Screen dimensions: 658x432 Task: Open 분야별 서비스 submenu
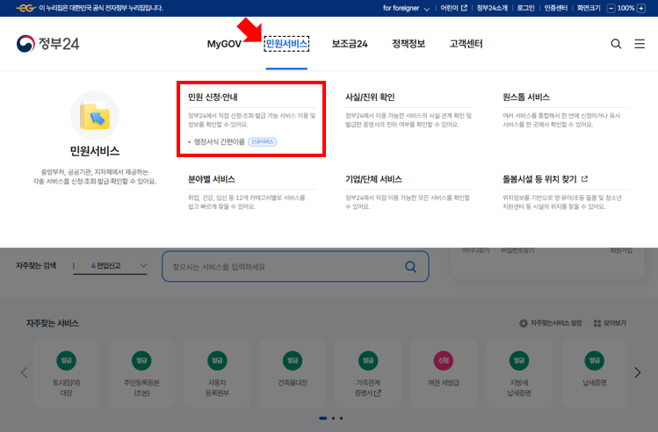212,179
